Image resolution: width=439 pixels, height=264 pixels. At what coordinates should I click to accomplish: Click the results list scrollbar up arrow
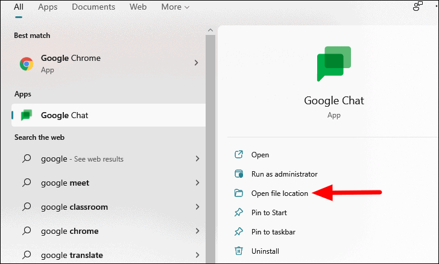210,30
